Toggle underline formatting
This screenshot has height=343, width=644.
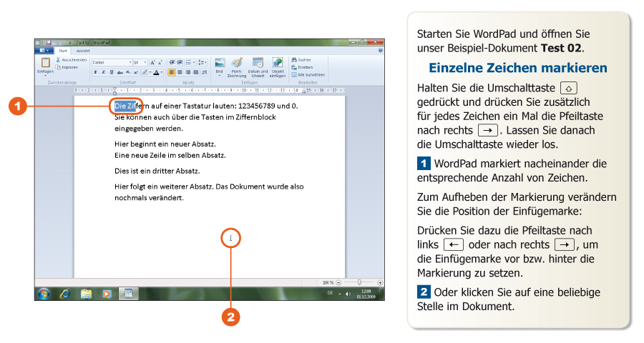tap(111, 72)
